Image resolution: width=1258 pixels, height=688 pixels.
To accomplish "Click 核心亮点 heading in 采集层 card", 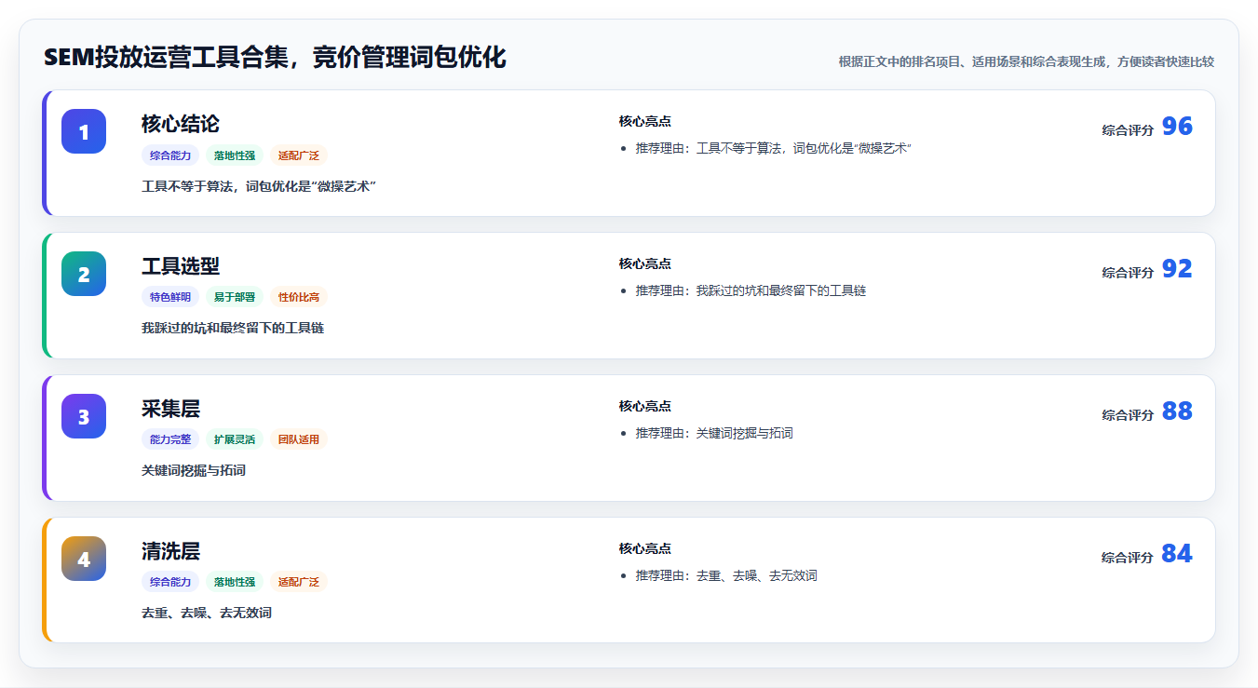I will (645, 407).
